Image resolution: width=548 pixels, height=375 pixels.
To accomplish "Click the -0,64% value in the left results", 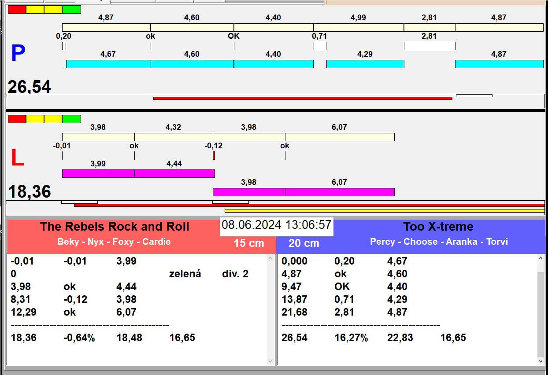I will click(79, 338).
